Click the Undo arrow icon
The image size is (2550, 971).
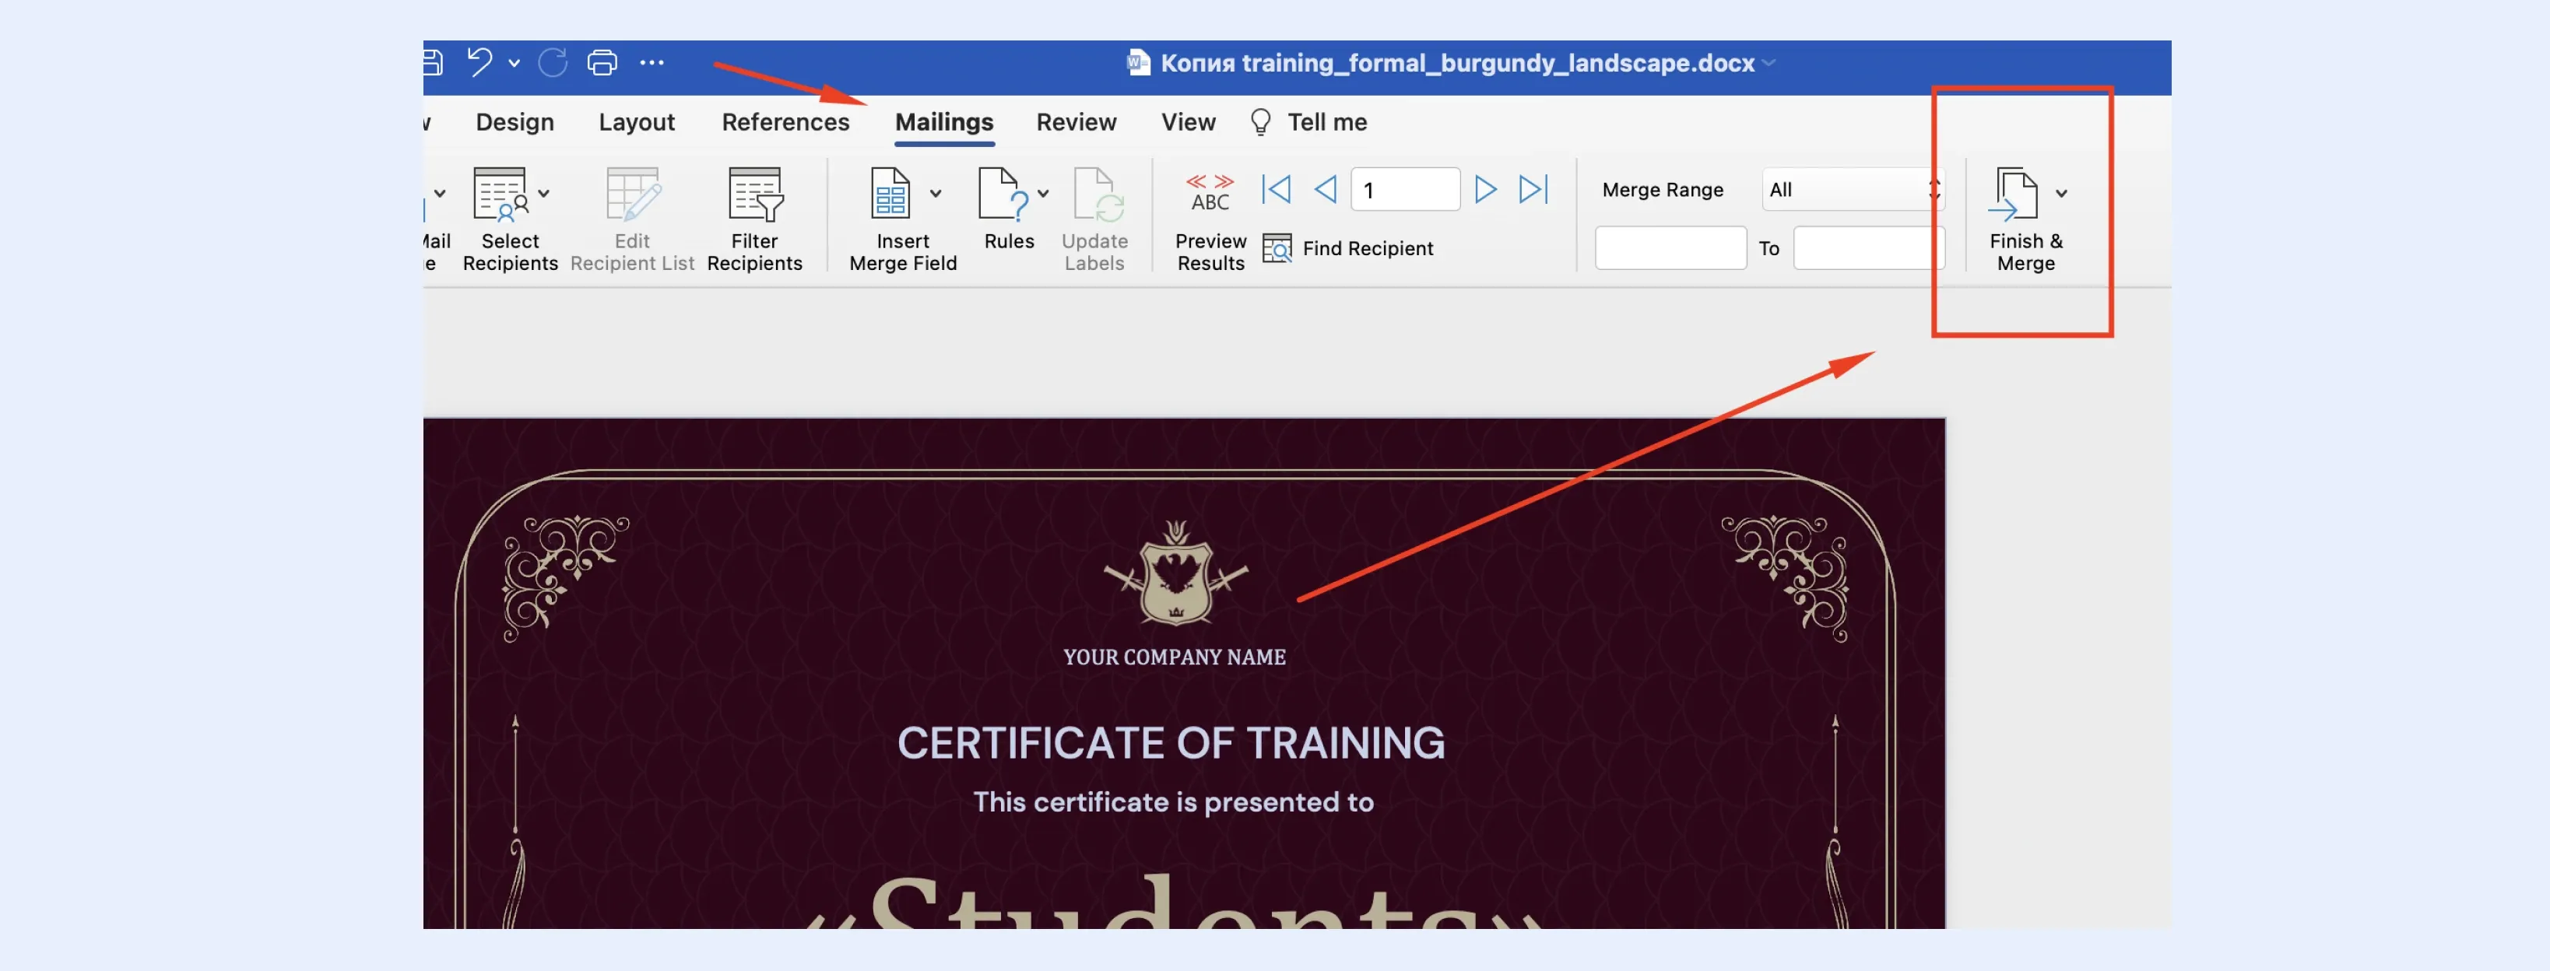coord(479,62)
